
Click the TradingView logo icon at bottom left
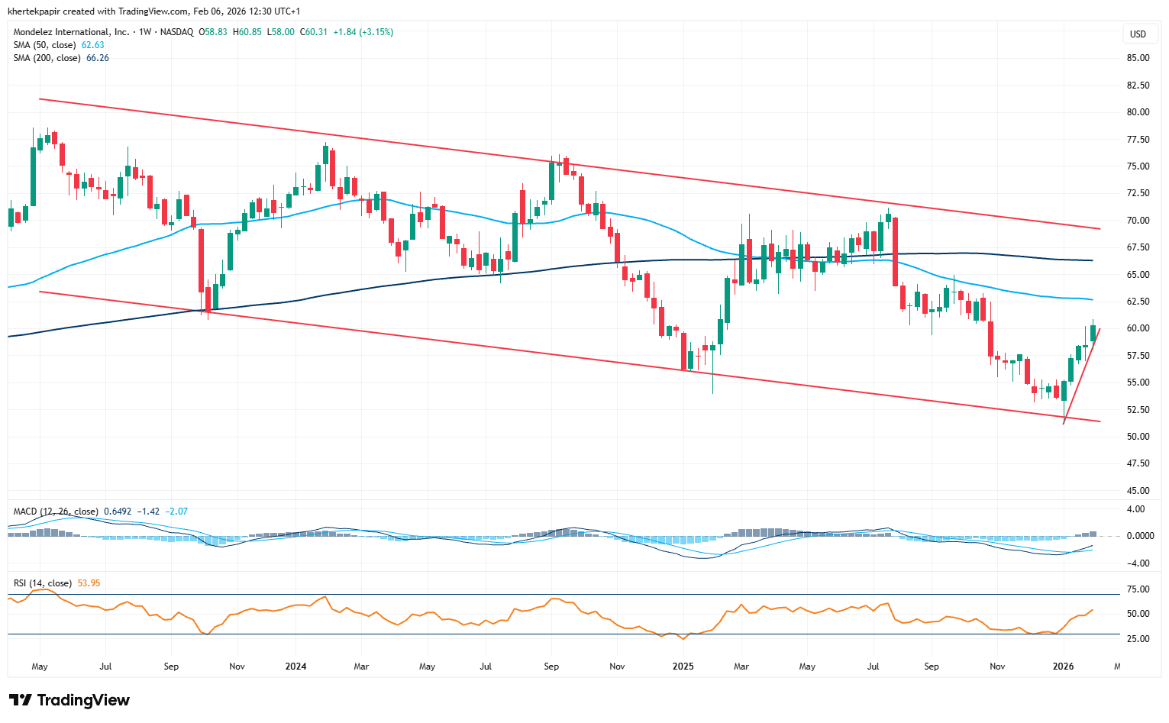[x=20, y=700]
